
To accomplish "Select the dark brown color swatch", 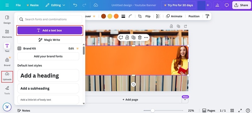I will click(x=104, y=16).
